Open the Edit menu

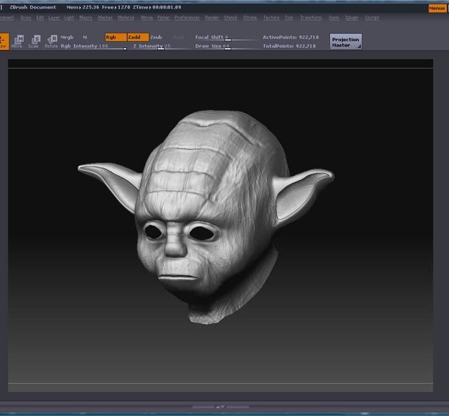coord(40,18)
